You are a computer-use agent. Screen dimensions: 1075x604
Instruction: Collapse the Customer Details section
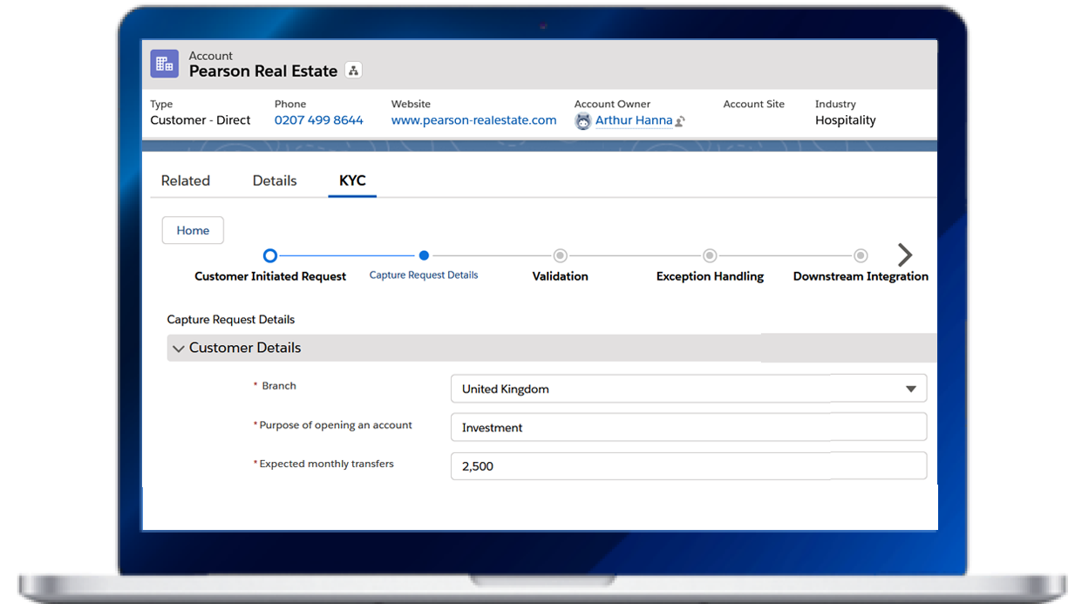[178, 347]
